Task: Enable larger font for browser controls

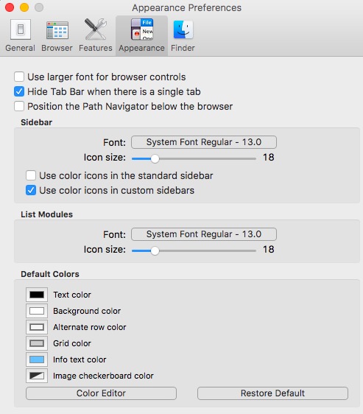Action: coord(19,77)
